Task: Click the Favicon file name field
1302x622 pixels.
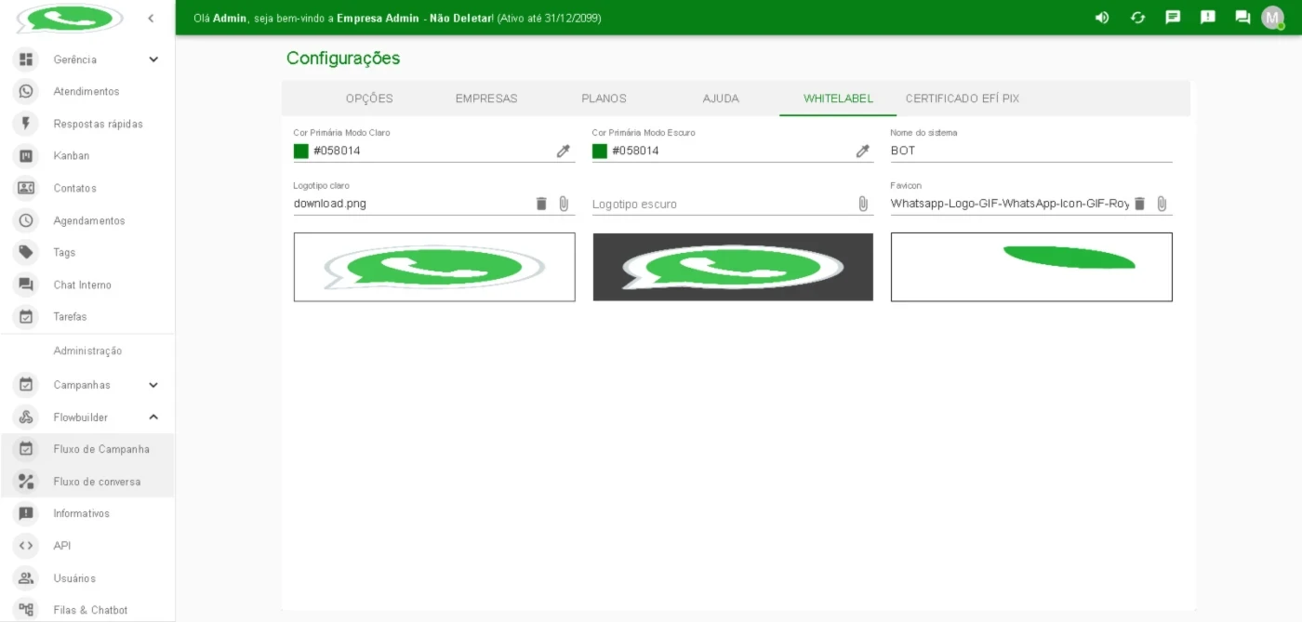Action: (x=1009, y=204)
